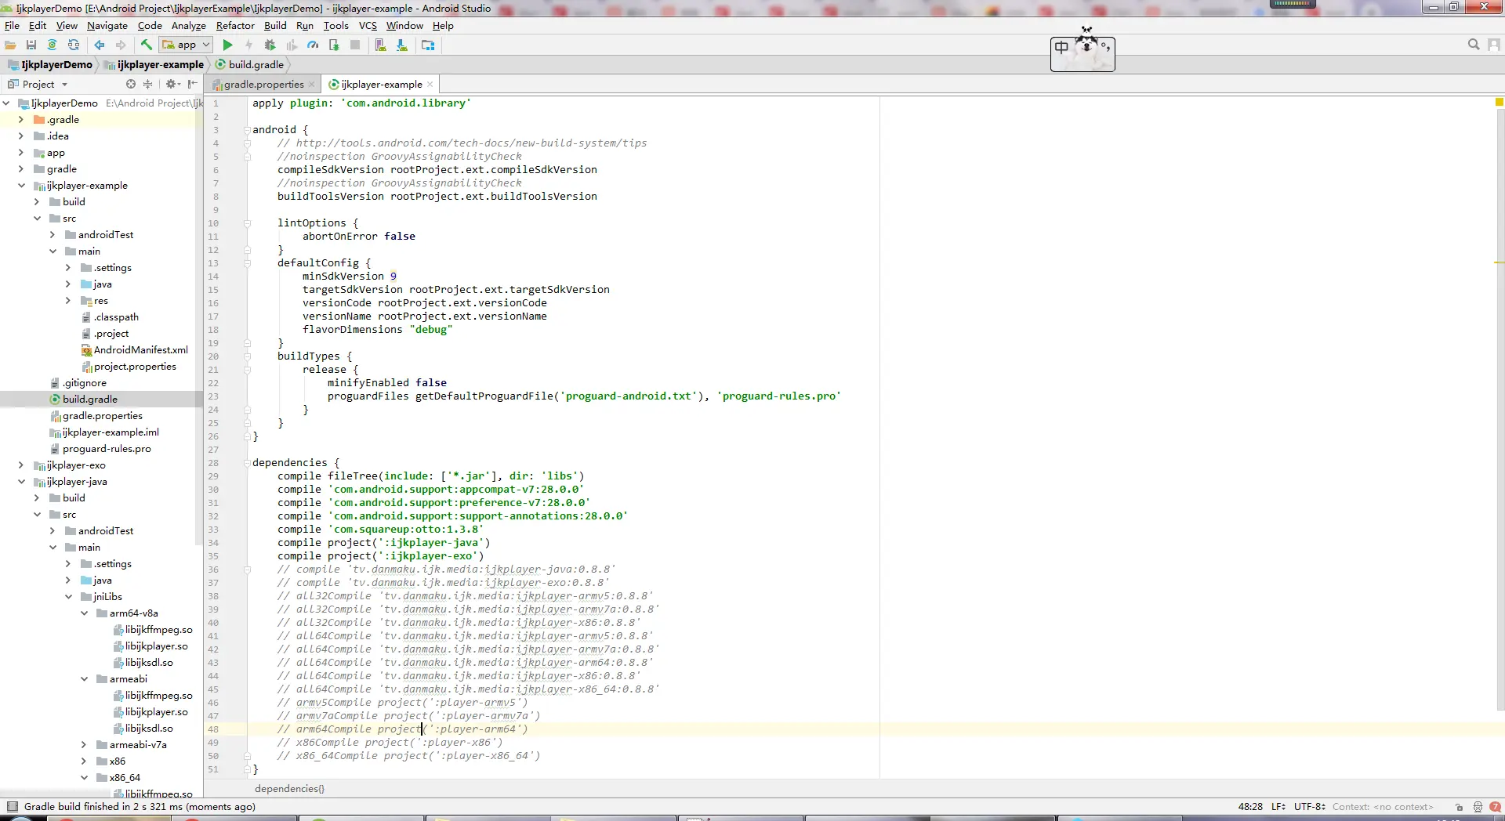Locate current file with the crosshair icon
Image resolution: width=1505 pixels, height=821 pixels.
pos(131,84)
